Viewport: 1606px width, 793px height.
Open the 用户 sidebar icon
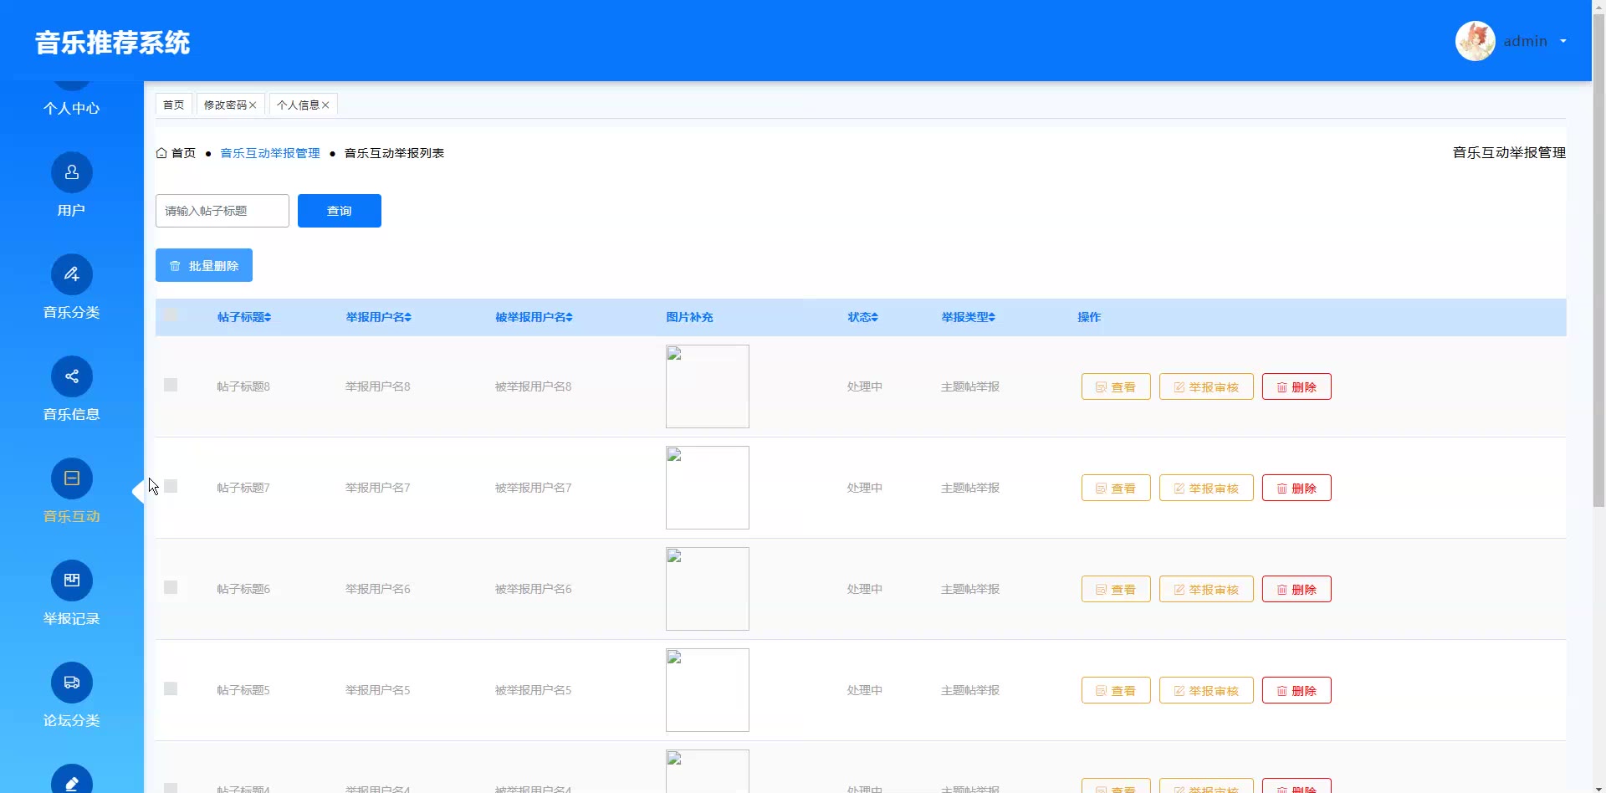pyautogui.click(x=72, y=172)
